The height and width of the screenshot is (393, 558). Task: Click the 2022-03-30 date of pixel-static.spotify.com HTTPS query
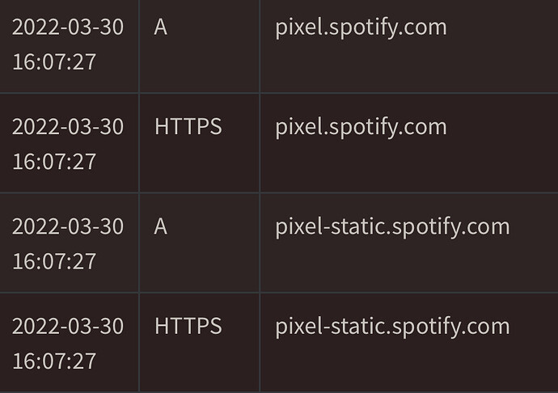coord(68,327)
